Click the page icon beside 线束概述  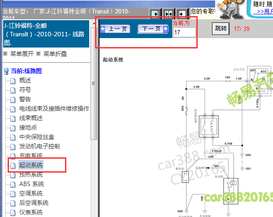(13, 119)
